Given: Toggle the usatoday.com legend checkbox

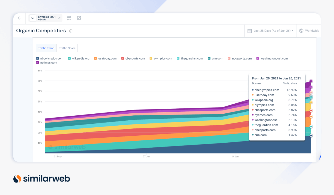Looking at the screenshot, I should tap(95, 58).
